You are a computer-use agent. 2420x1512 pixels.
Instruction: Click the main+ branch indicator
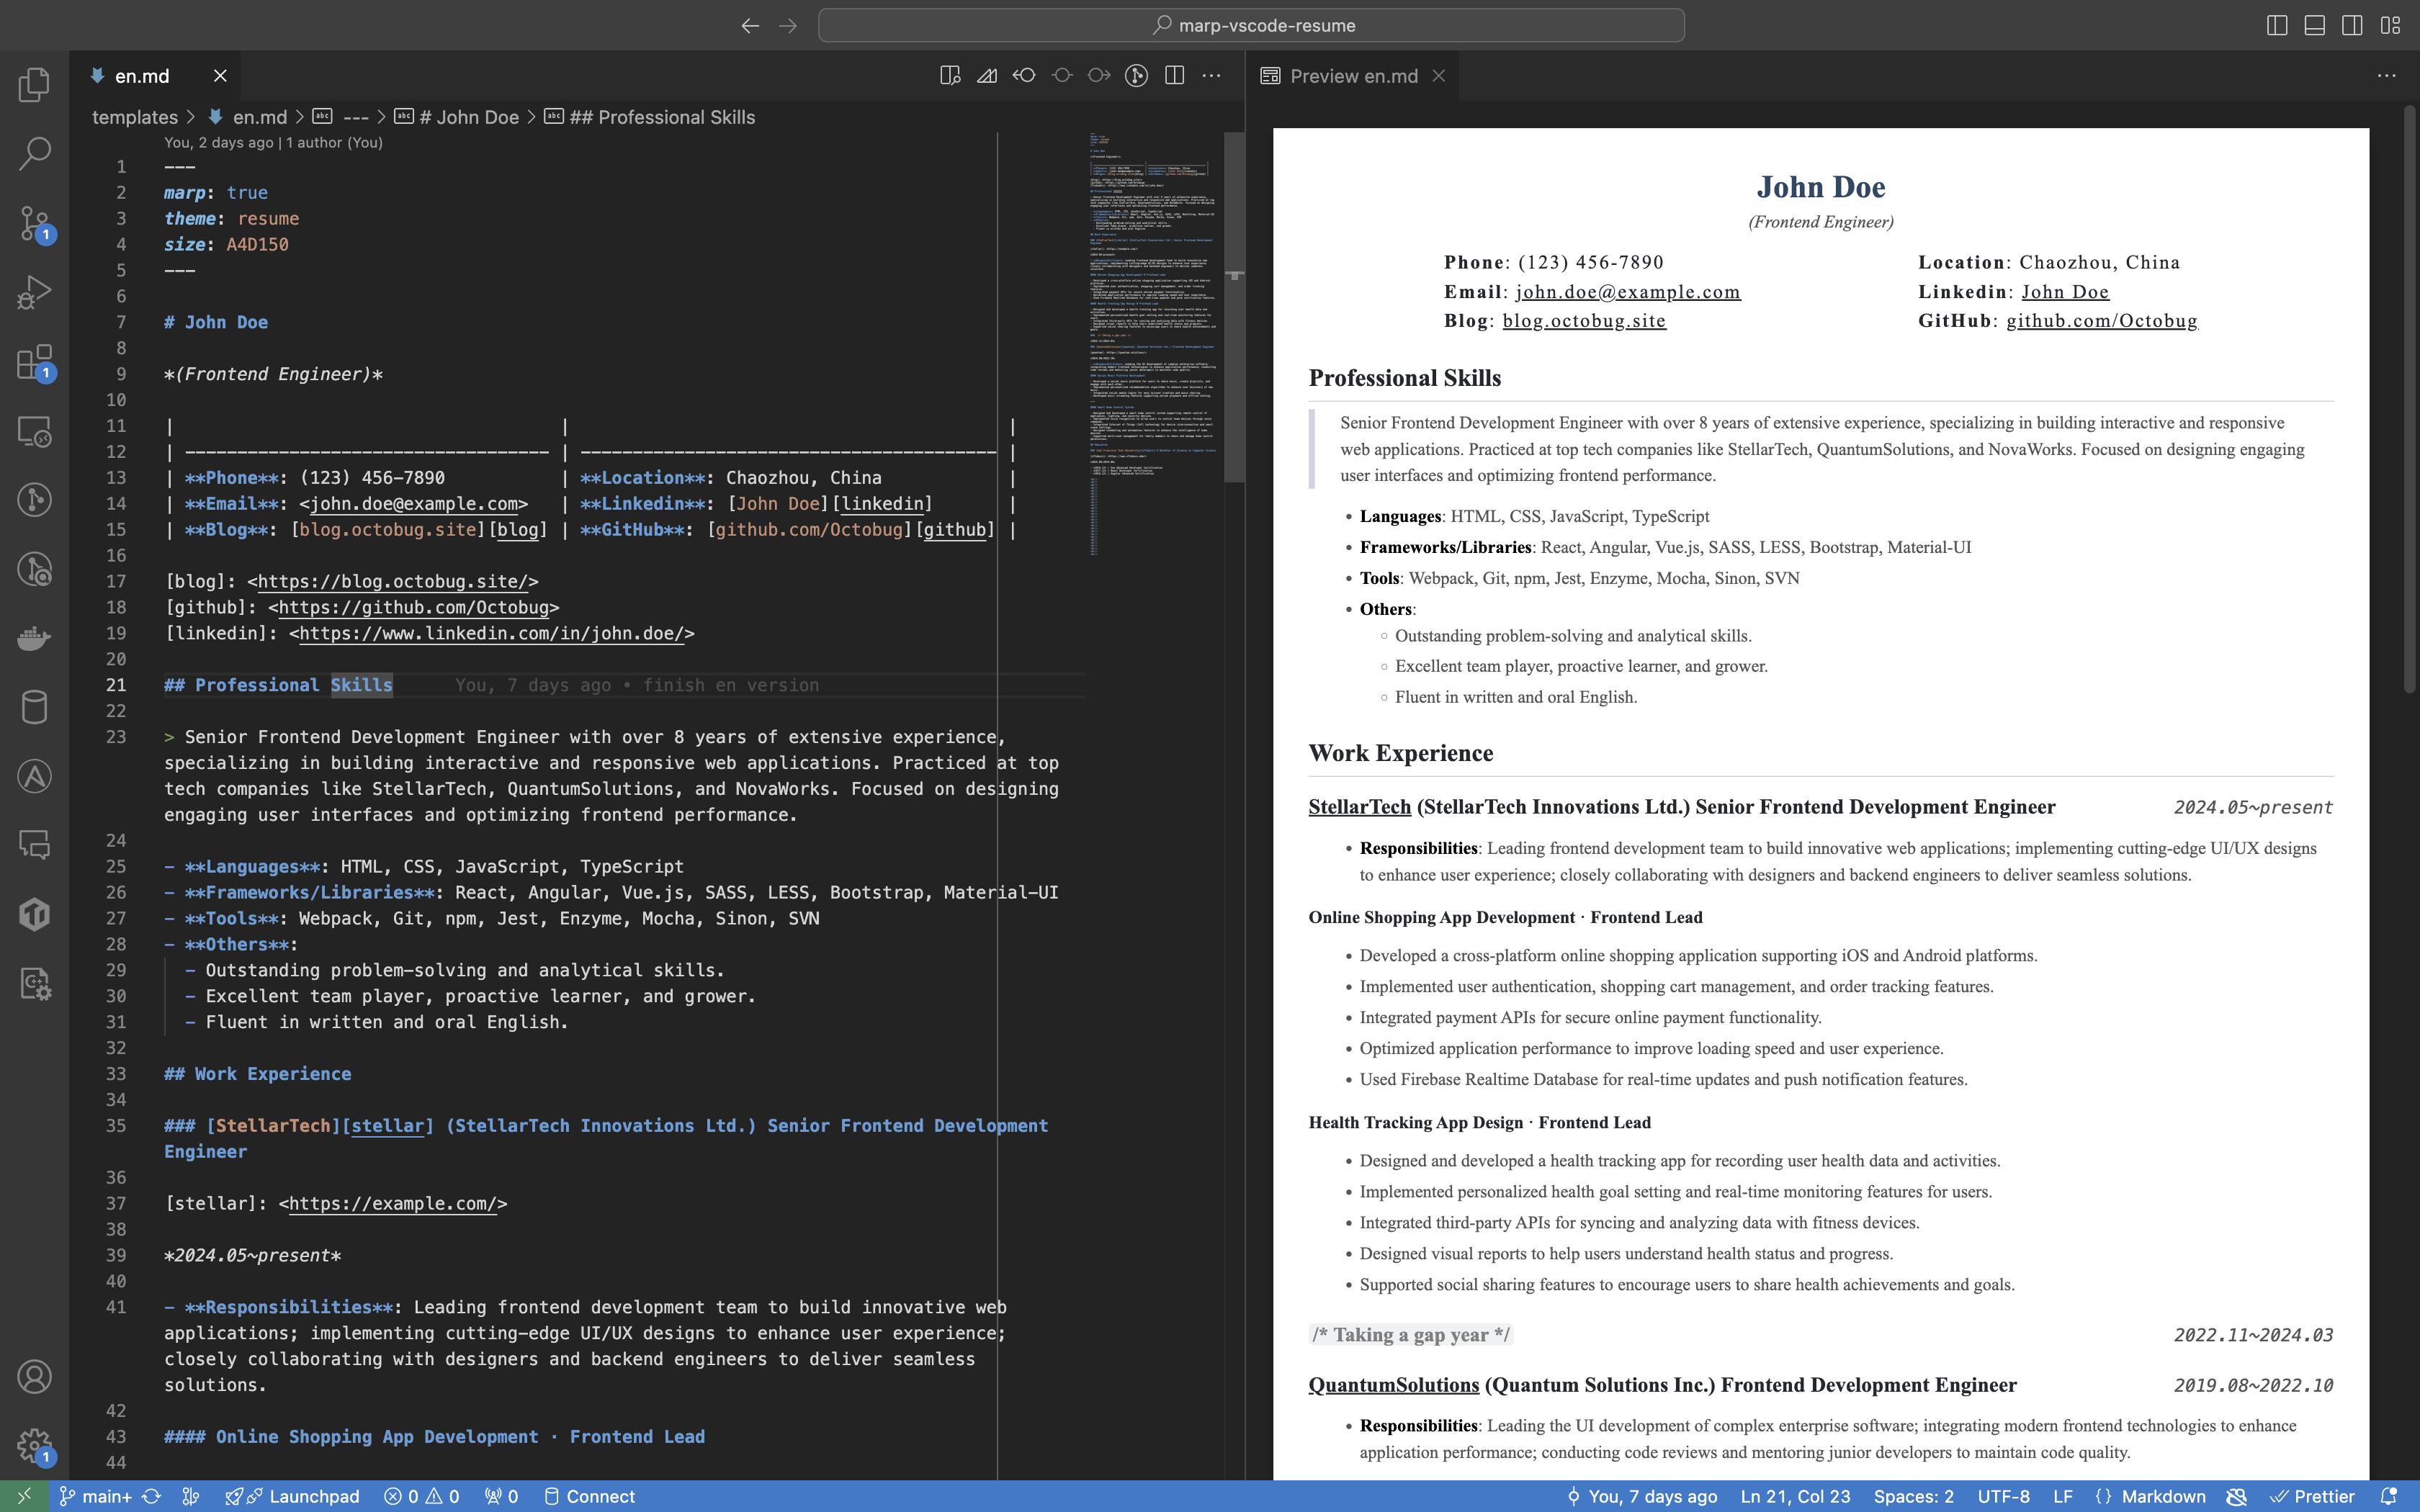(94, 1496)
